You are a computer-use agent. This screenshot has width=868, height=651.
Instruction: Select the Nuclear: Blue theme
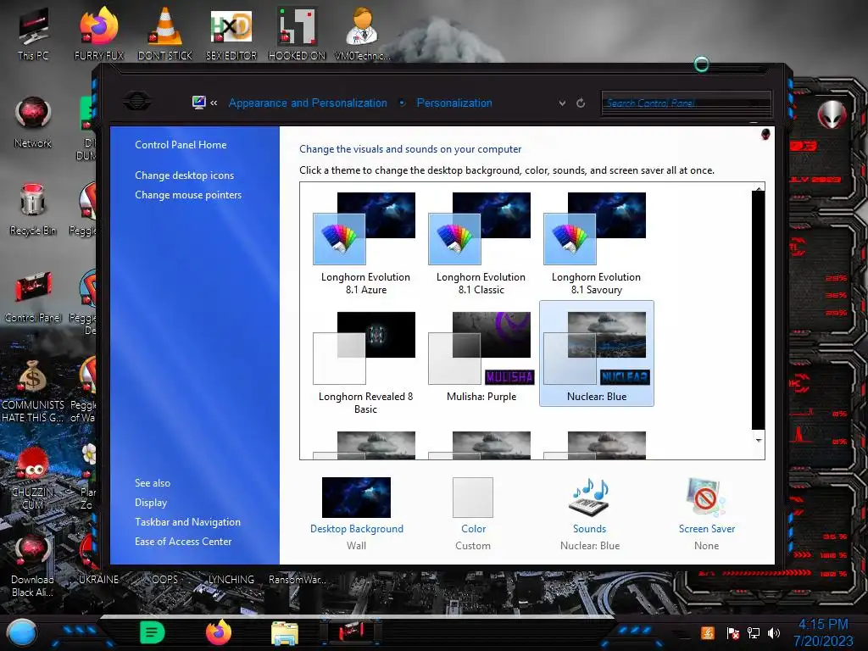click(x=596, y=353)
